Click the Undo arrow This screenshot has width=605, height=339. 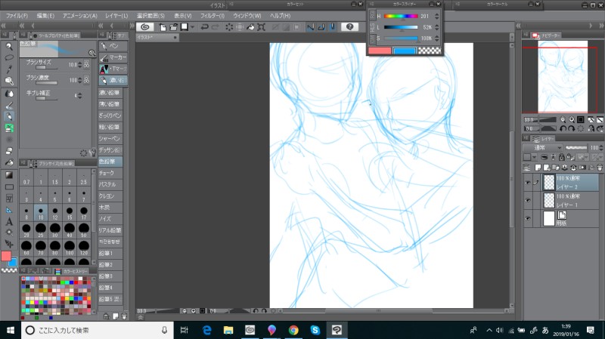click(x=204, y=27)
